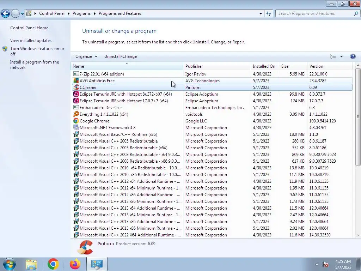Open recent pages dropdown arrow
Screen dimensions: 361x271
click(x=22, y=13)
